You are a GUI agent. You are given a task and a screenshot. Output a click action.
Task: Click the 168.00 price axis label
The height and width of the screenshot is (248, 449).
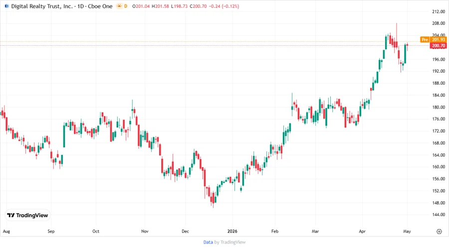point(439,143)
